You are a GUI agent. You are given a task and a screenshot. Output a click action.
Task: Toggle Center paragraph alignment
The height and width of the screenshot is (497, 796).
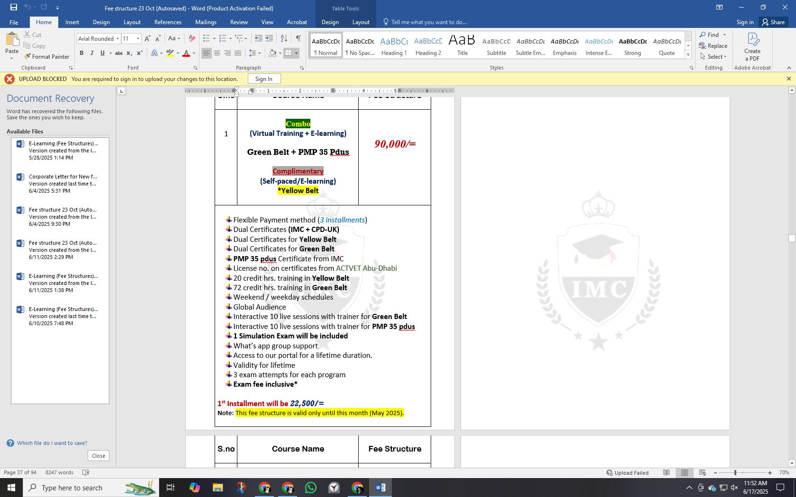pyautogui.click(x=217, y=53)
